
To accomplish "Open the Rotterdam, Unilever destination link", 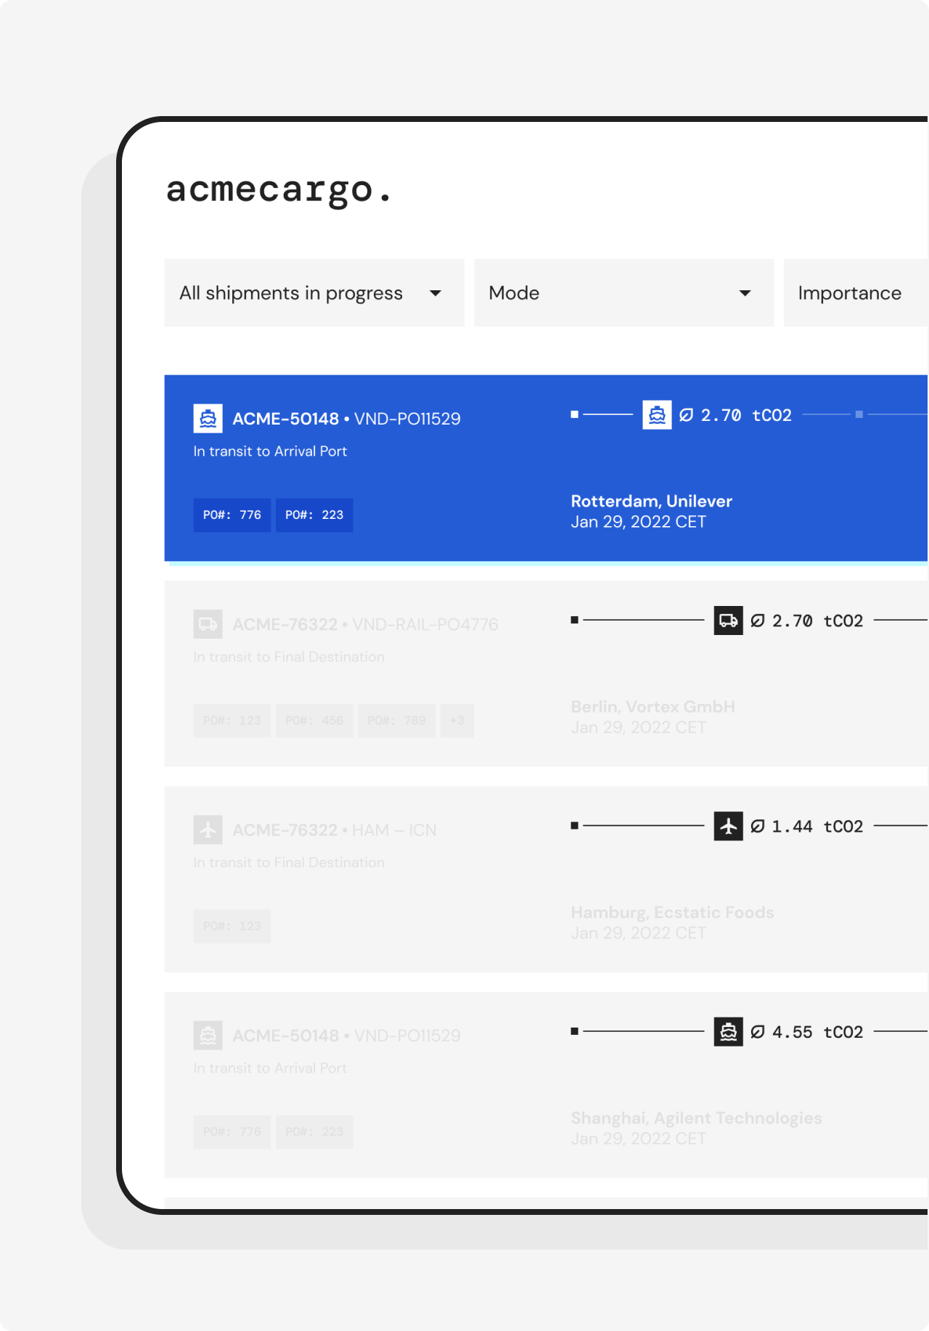I will click(x=651, y=501).
